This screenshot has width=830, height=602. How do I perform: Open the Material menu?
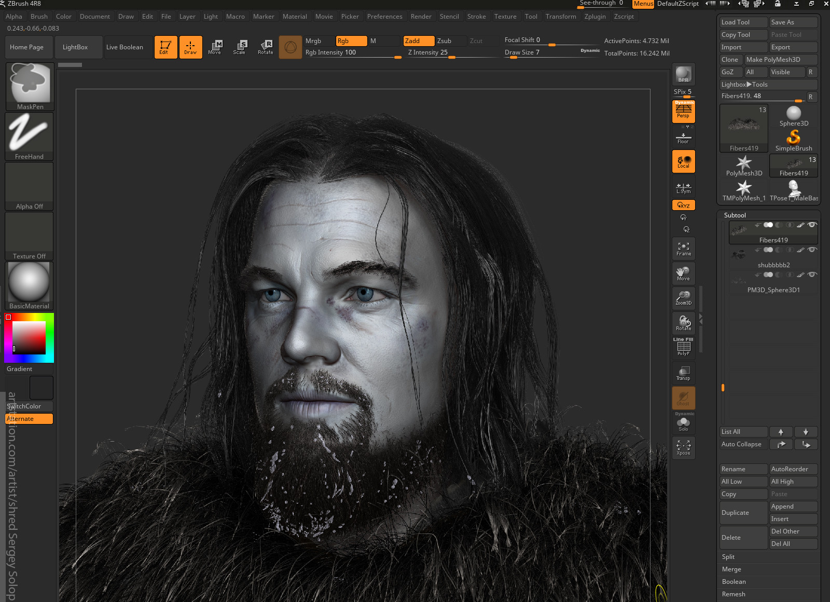(x=295, y=17)
